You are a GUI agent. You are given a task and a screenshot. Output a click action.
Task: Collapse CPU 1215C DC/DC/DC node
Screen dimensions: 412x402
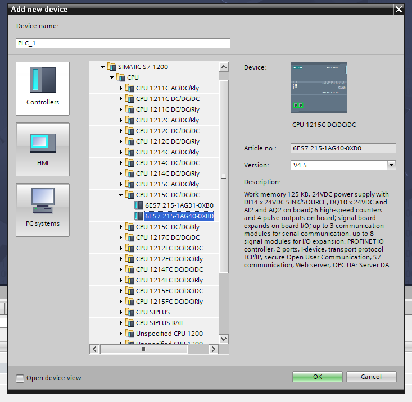(x=121, y=195)
